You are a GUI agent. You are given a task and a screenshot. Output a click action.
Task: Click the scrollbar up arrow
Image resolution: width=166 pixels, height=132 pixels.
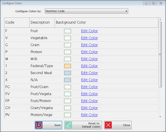[160, 19]
